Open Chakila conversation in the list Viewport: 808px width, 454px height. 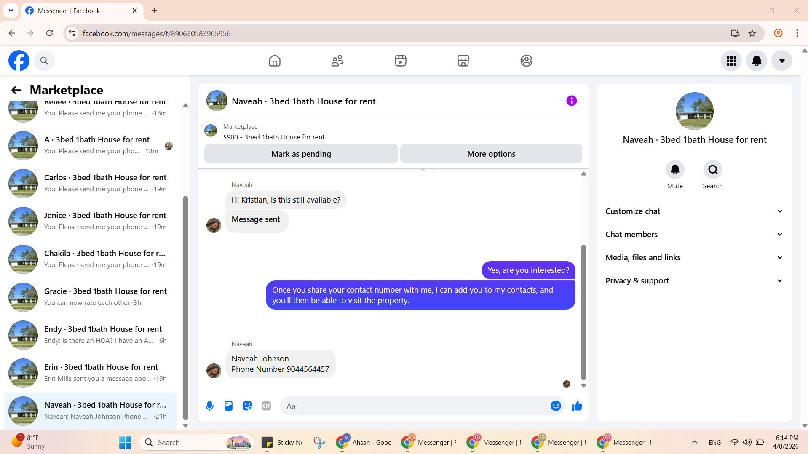[91, 259]
